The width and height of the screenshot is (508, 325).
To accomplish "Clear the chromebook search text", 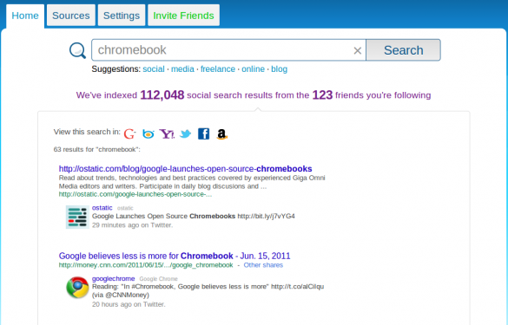I will (x=358, y=50).
